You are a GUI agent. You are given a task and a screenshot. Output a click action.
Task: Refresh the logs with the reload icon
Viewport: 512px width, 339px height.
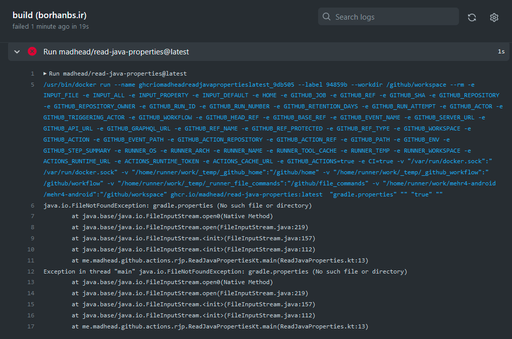[x=472, y=17]
